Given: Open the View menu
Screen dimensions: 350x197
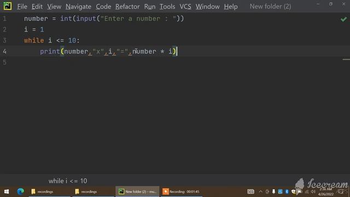Looking at the screenshot, I should pos(54,7).
